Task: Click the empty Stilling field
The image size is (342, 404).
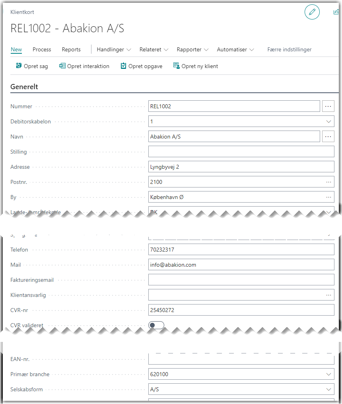Action: point(241,152)
